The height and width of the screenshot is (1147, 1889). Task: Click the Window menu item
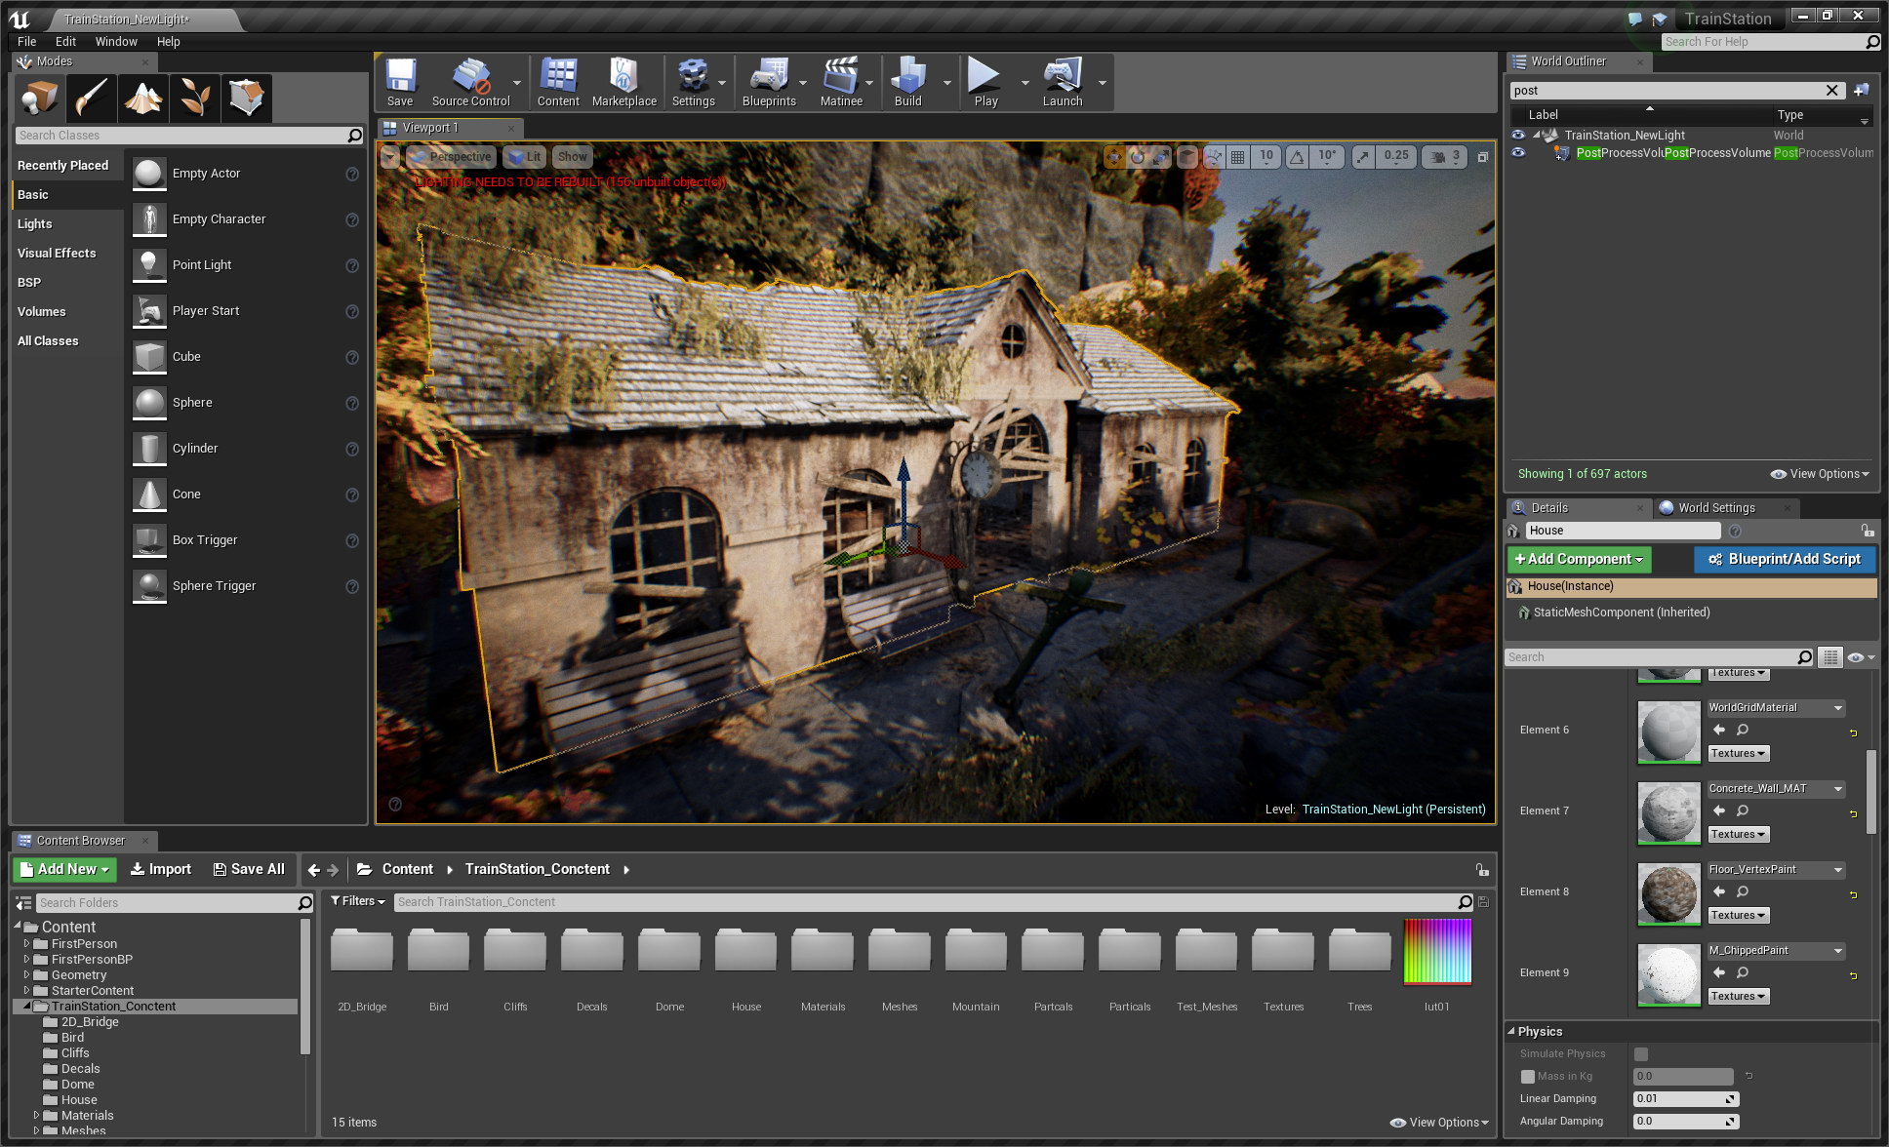pyautogui.click(x=115, y=41)
